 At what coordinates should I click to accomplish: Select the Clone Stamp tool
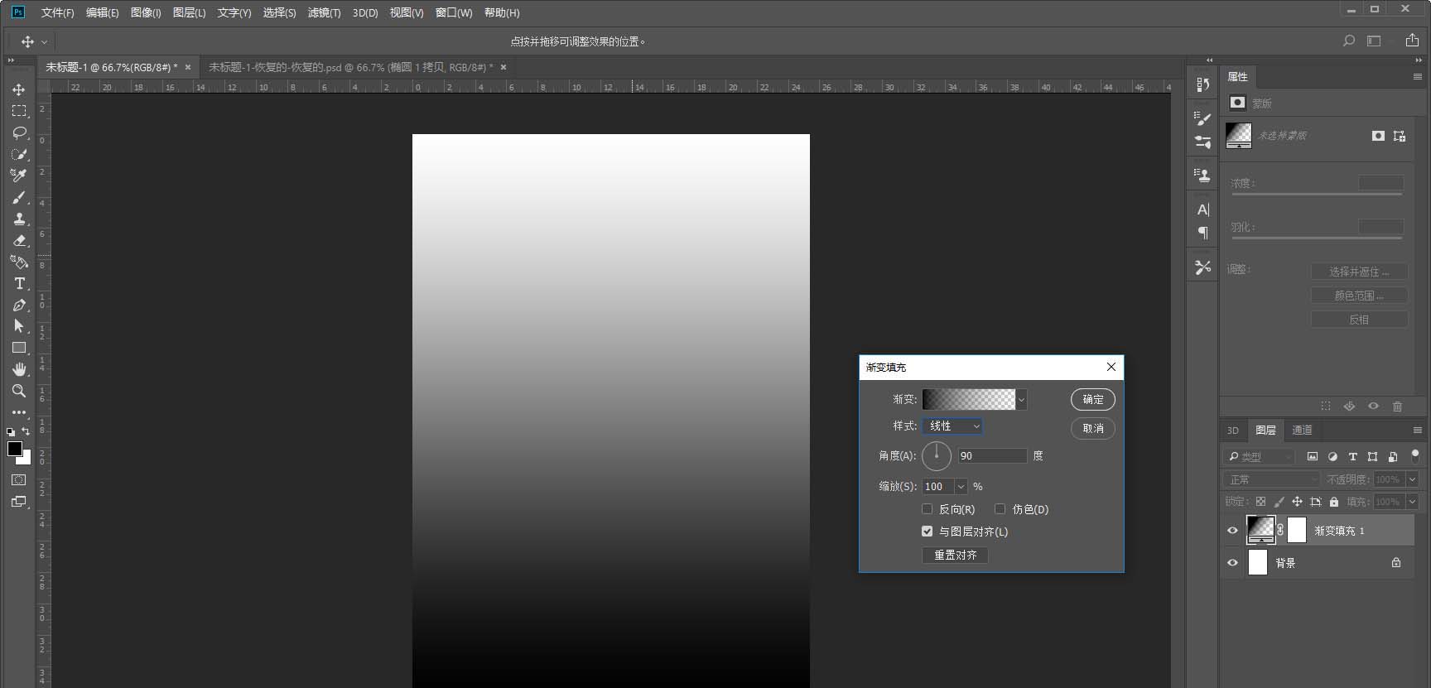click(x=19, y=219)
